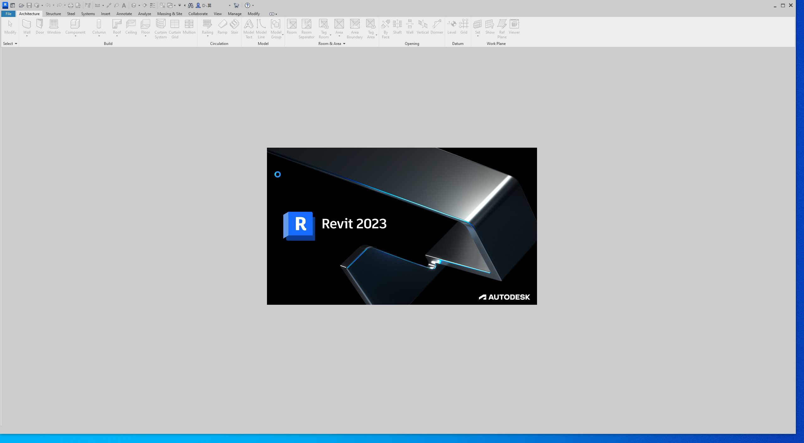Switch to the Massing & Site tab
The width and height of the screenshot is (804, 443).
pyautogui.click(x=170, y=14)
